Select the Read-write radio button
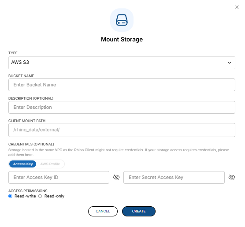The image size is (245, 227). coord(10,196)
